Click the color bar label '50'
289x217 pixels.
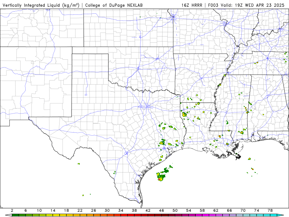click(x=175, y=210)
